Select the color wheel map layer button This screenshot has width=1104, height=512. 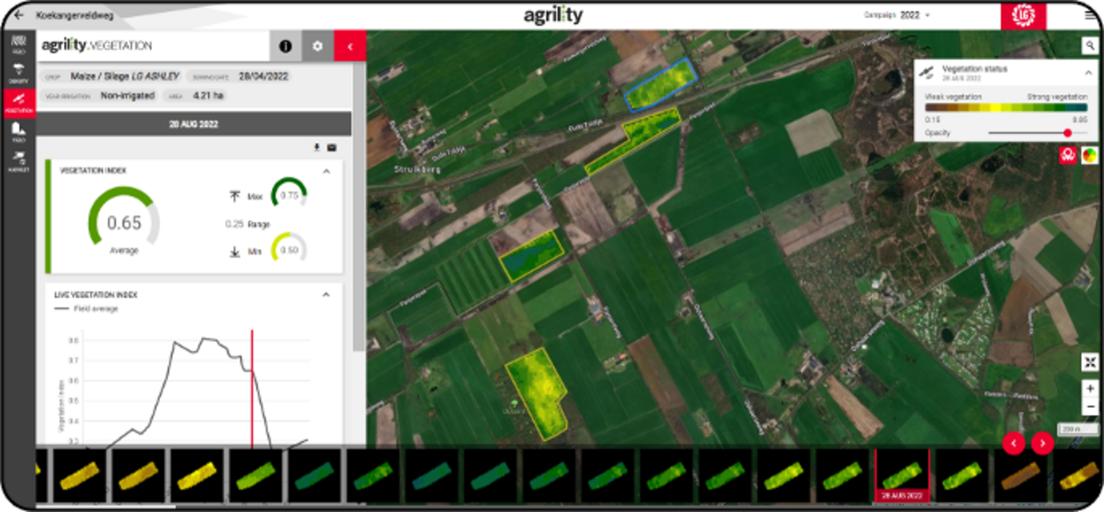pos(1089,155)
